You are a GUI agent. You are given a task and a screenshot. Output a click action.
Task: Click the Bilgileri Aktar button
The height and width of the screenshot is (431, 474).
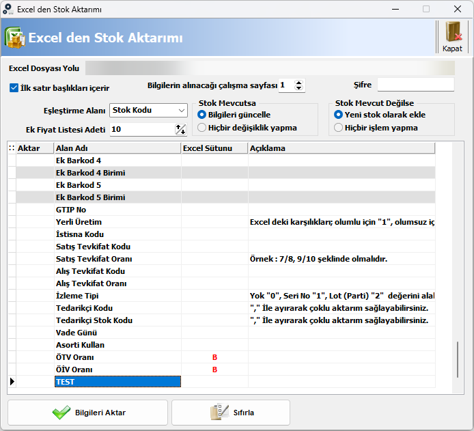tap(87, 413)
